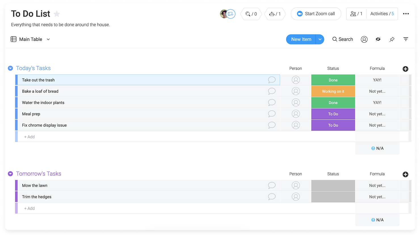This screenshot has height=237, width=420.
Task: Open updates for Take out the trash
Action: (x=272, y=80)
